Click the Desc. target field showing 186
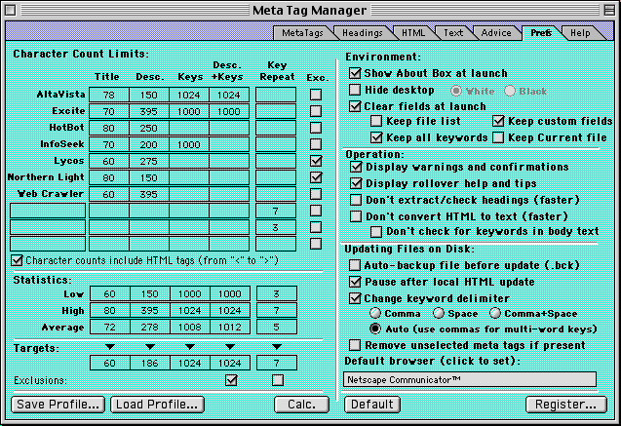Image resolution: width=621 pixels, height=426 pixels. (x=150, y=363)
